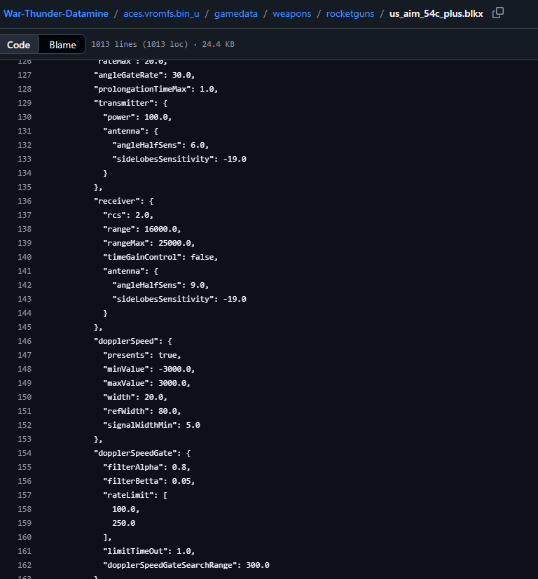Viewport: 538px width, 579px height.
Task: Click "timeGainControl": false text
Action: point(160,257)
